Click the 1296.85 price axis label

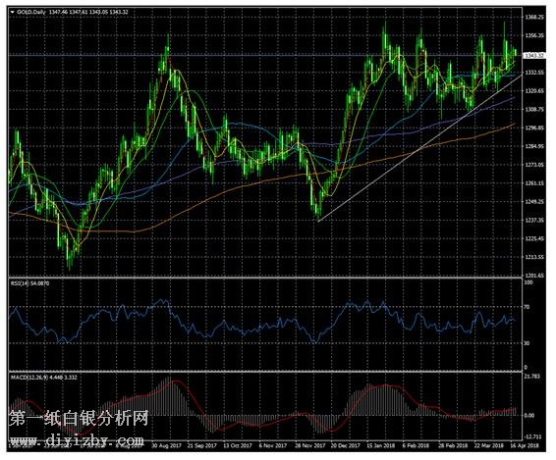534,128
